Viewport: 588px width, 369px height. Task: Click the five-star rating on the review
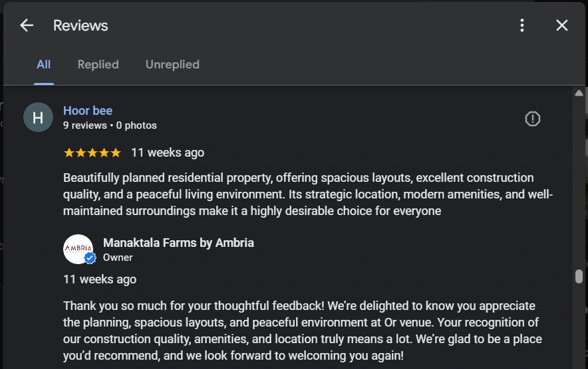click(x=92, y=153)
